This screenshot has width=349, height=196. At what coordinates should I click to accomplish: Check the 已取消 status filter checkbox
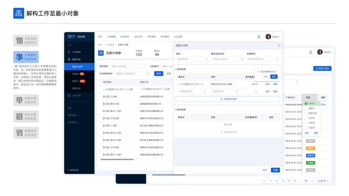(306, 123)
